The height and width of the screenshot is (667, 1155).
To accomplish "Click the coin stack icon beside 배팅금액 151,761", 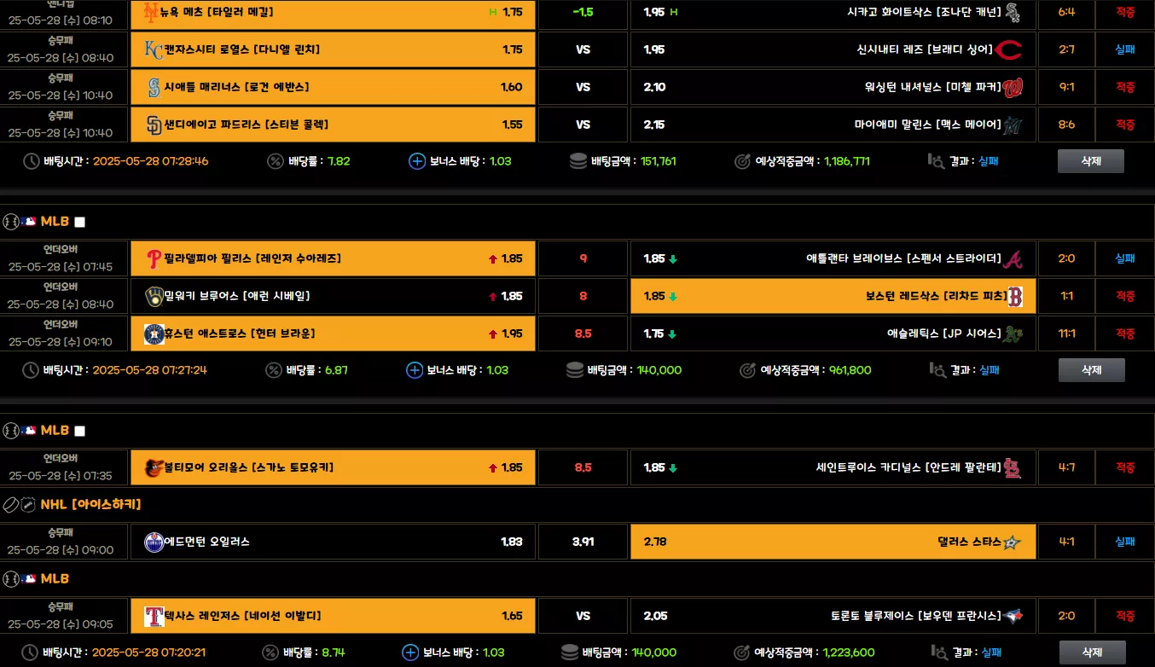I will pos(578,161).
